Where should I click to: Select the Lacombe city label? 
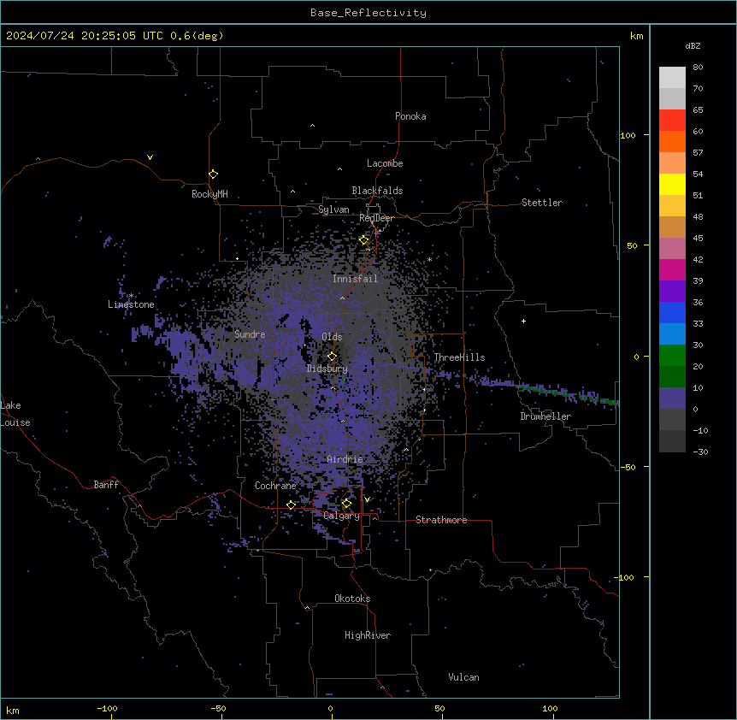pos(385,163)
